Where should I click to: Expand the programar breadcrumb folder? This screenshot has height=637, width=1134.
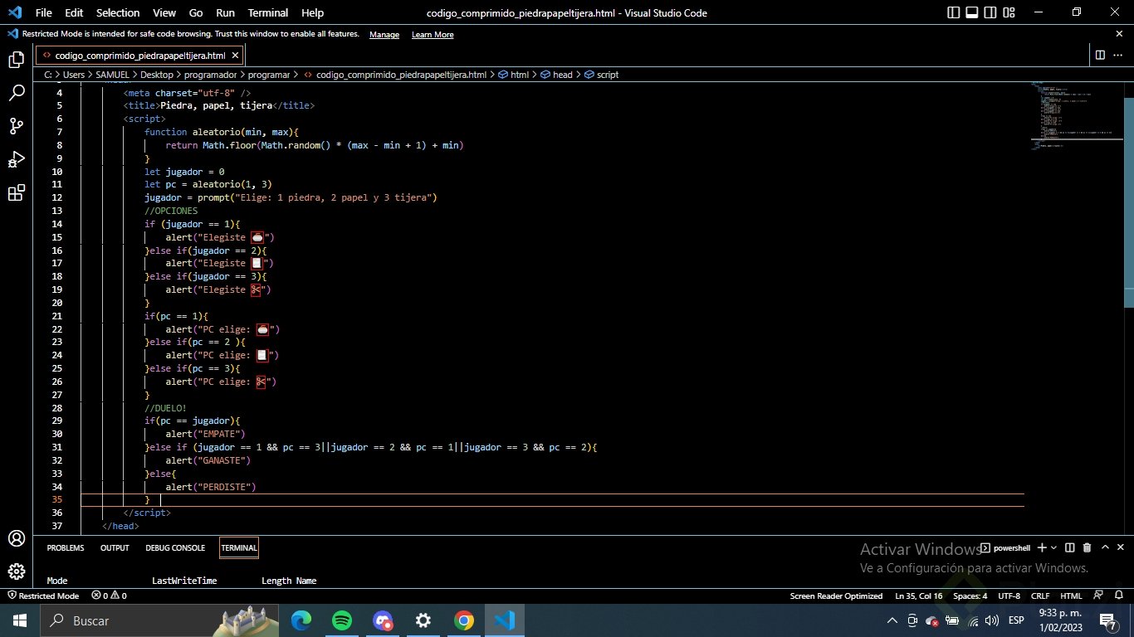point(271,75)
